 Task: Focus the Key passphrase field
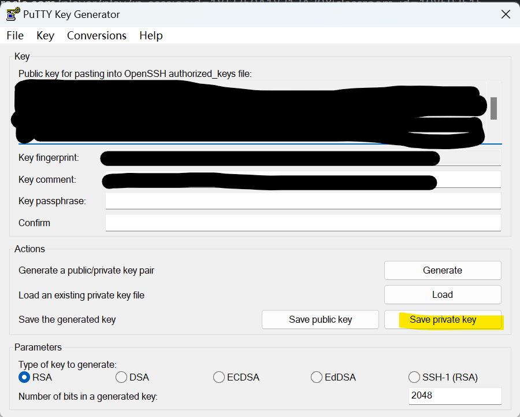click(x=303, y=201)
